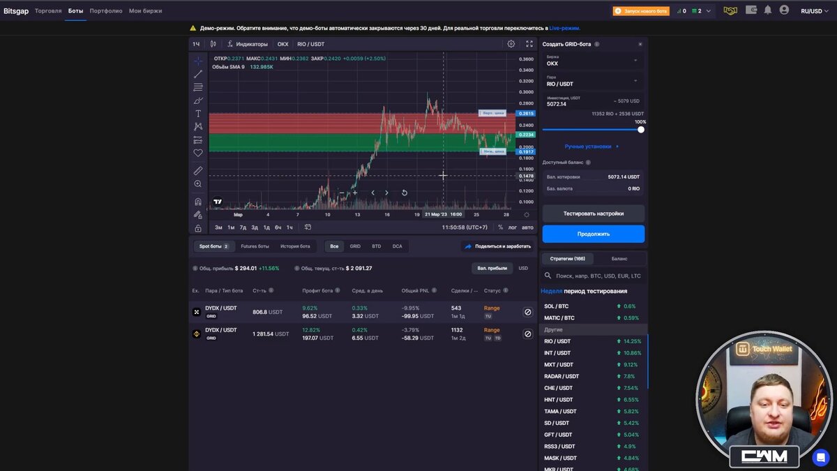Screen dimensions: 837x471
Task: Filter bots by the DCA tab
Action: pyautogui.click(x=397, y=246)
